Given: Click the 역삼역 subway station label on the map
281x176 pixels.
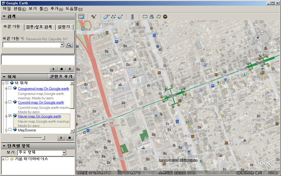Looking at the screenshot, I should pos(260,63).
